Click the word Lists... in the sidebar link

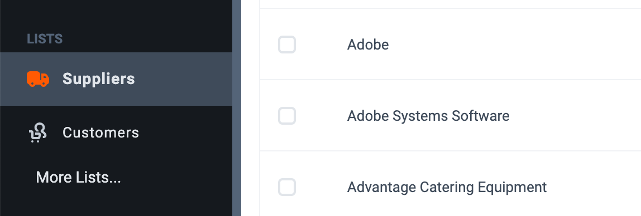tap(98, 178)
